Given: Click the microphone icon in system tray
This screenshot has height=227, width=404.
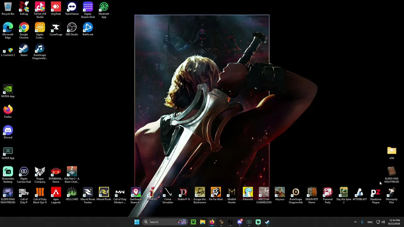Looking at the screenshot, I should tap(362, 222).
